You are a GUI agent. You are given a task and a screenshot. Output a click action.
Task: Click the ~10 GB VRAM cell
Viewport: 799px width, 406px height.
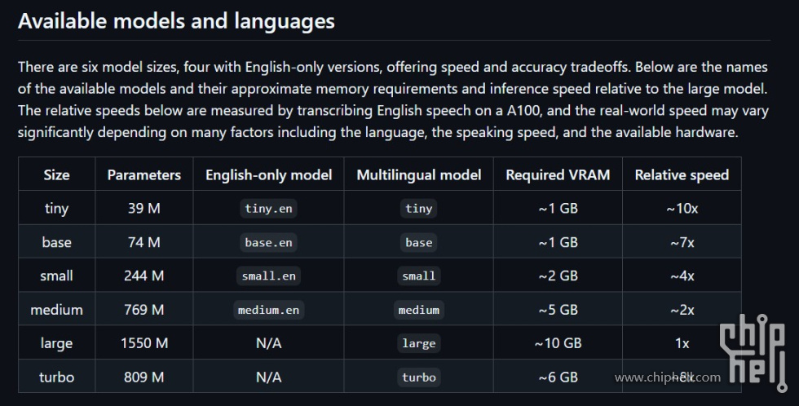click(558, 343)
